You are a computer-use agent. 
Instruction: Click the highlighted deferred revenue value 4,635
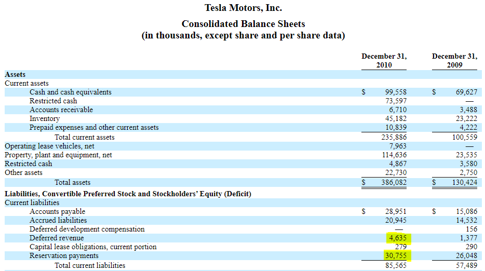[397, 238]
